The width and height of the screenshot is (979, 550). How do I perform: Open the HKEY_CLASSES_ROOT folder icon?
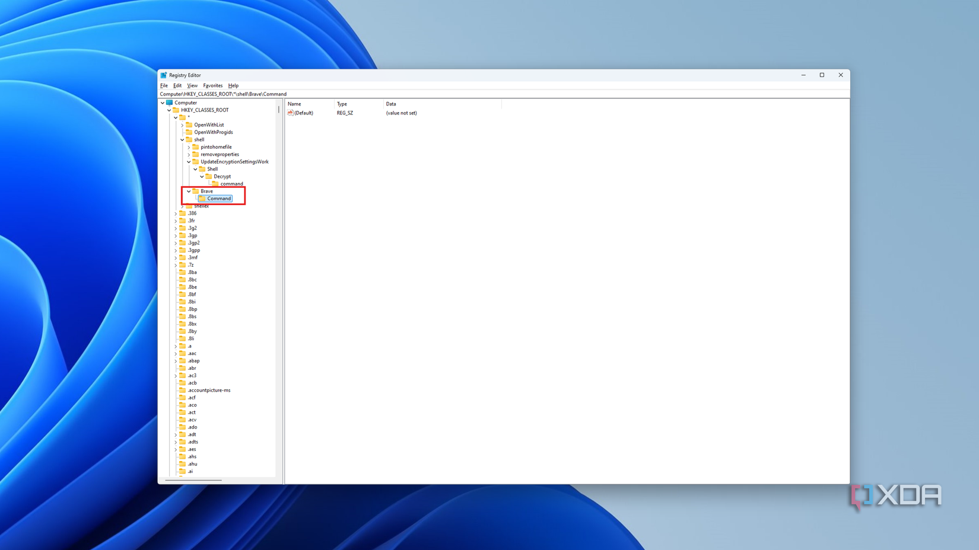coord(176,110)
